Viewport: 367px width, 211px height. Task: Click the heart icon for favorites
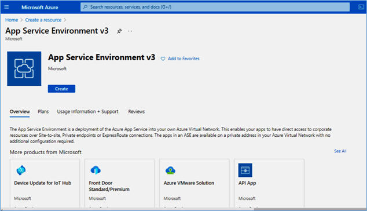pyautogui.click(x=163, y=59)
